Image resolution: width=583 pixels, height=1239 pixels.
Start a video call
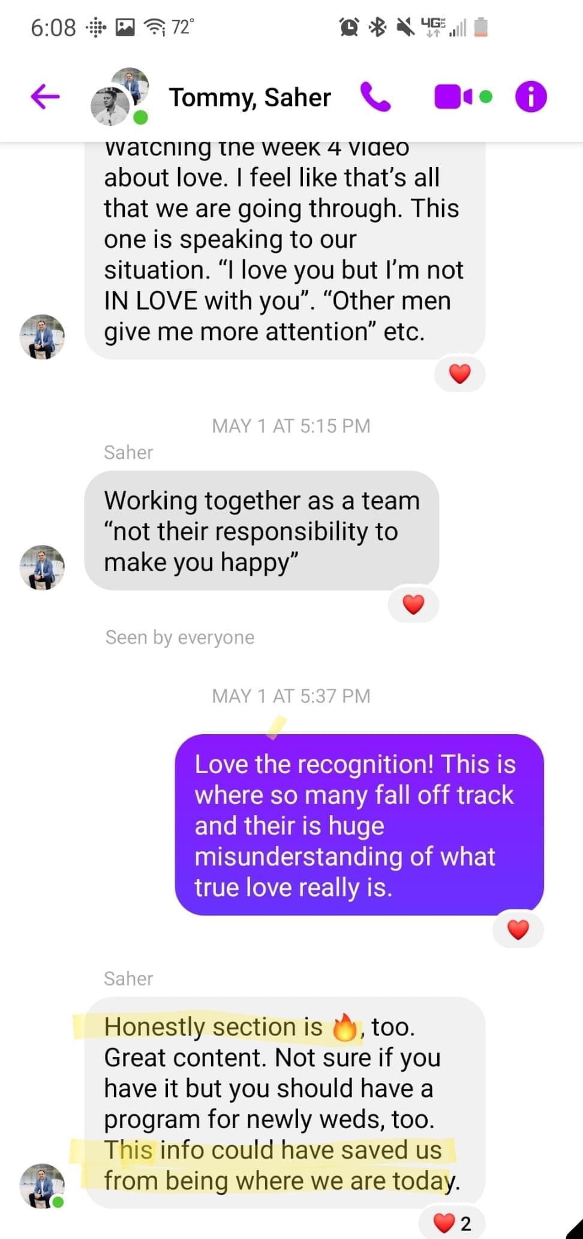point(462,97)
